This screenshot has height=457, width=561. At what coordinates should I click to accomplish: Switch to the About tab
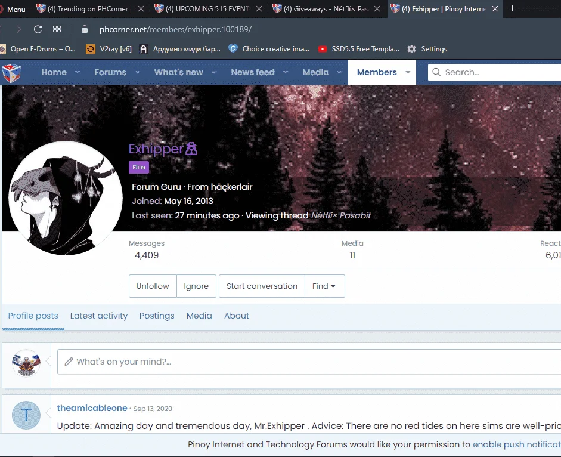click(x=237, y=316)
